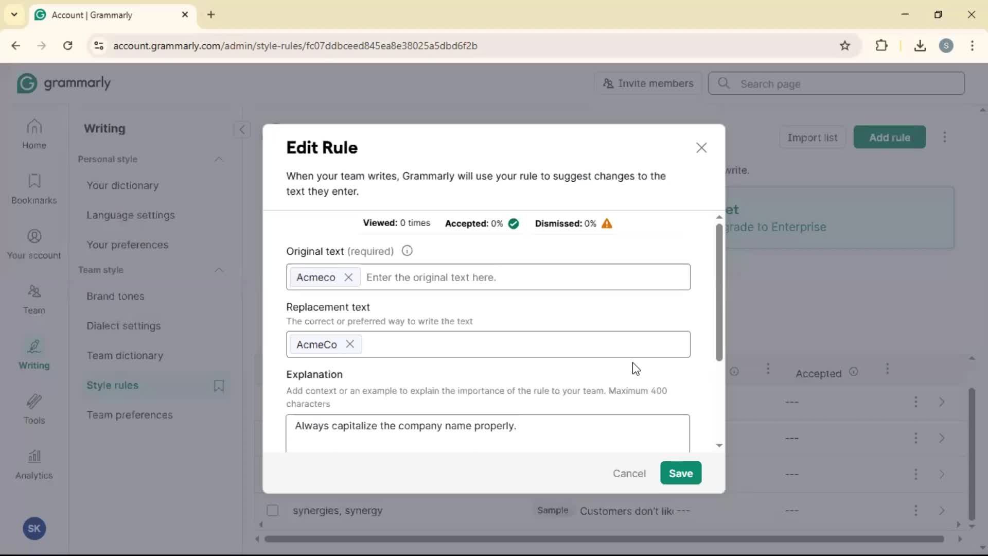Remove the Acmeco original text chip
Image resolution: width=988 pixels, height=556 pixels.
[x=348, y=277]
